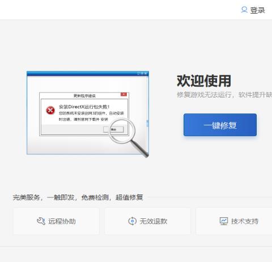Click the DirectX error illustration thumbnail
Viewport: 272px width, 262px height.
(x=88, y=114)
